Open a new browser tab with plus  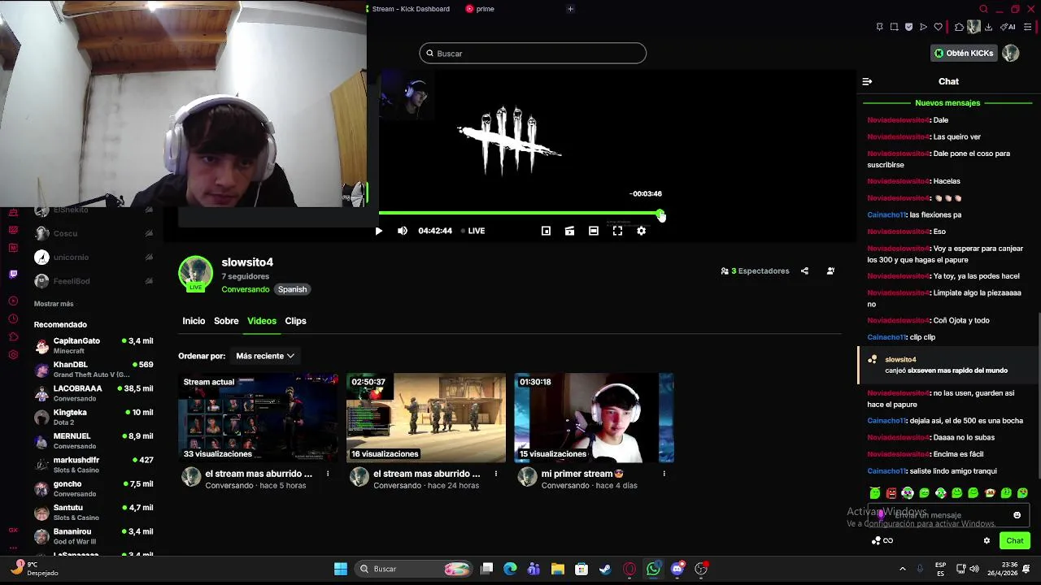(x=570, y=9)
